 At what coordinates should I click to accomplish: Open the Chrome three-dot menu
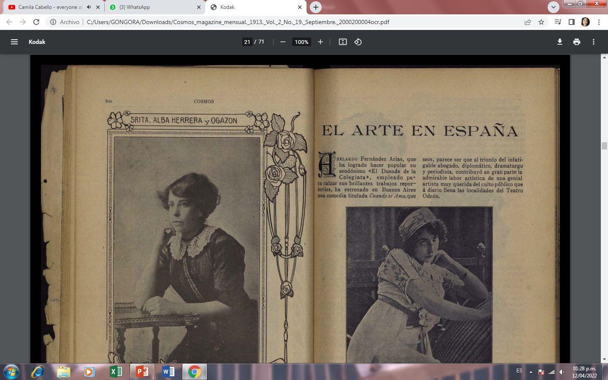[x=599, y=22]
